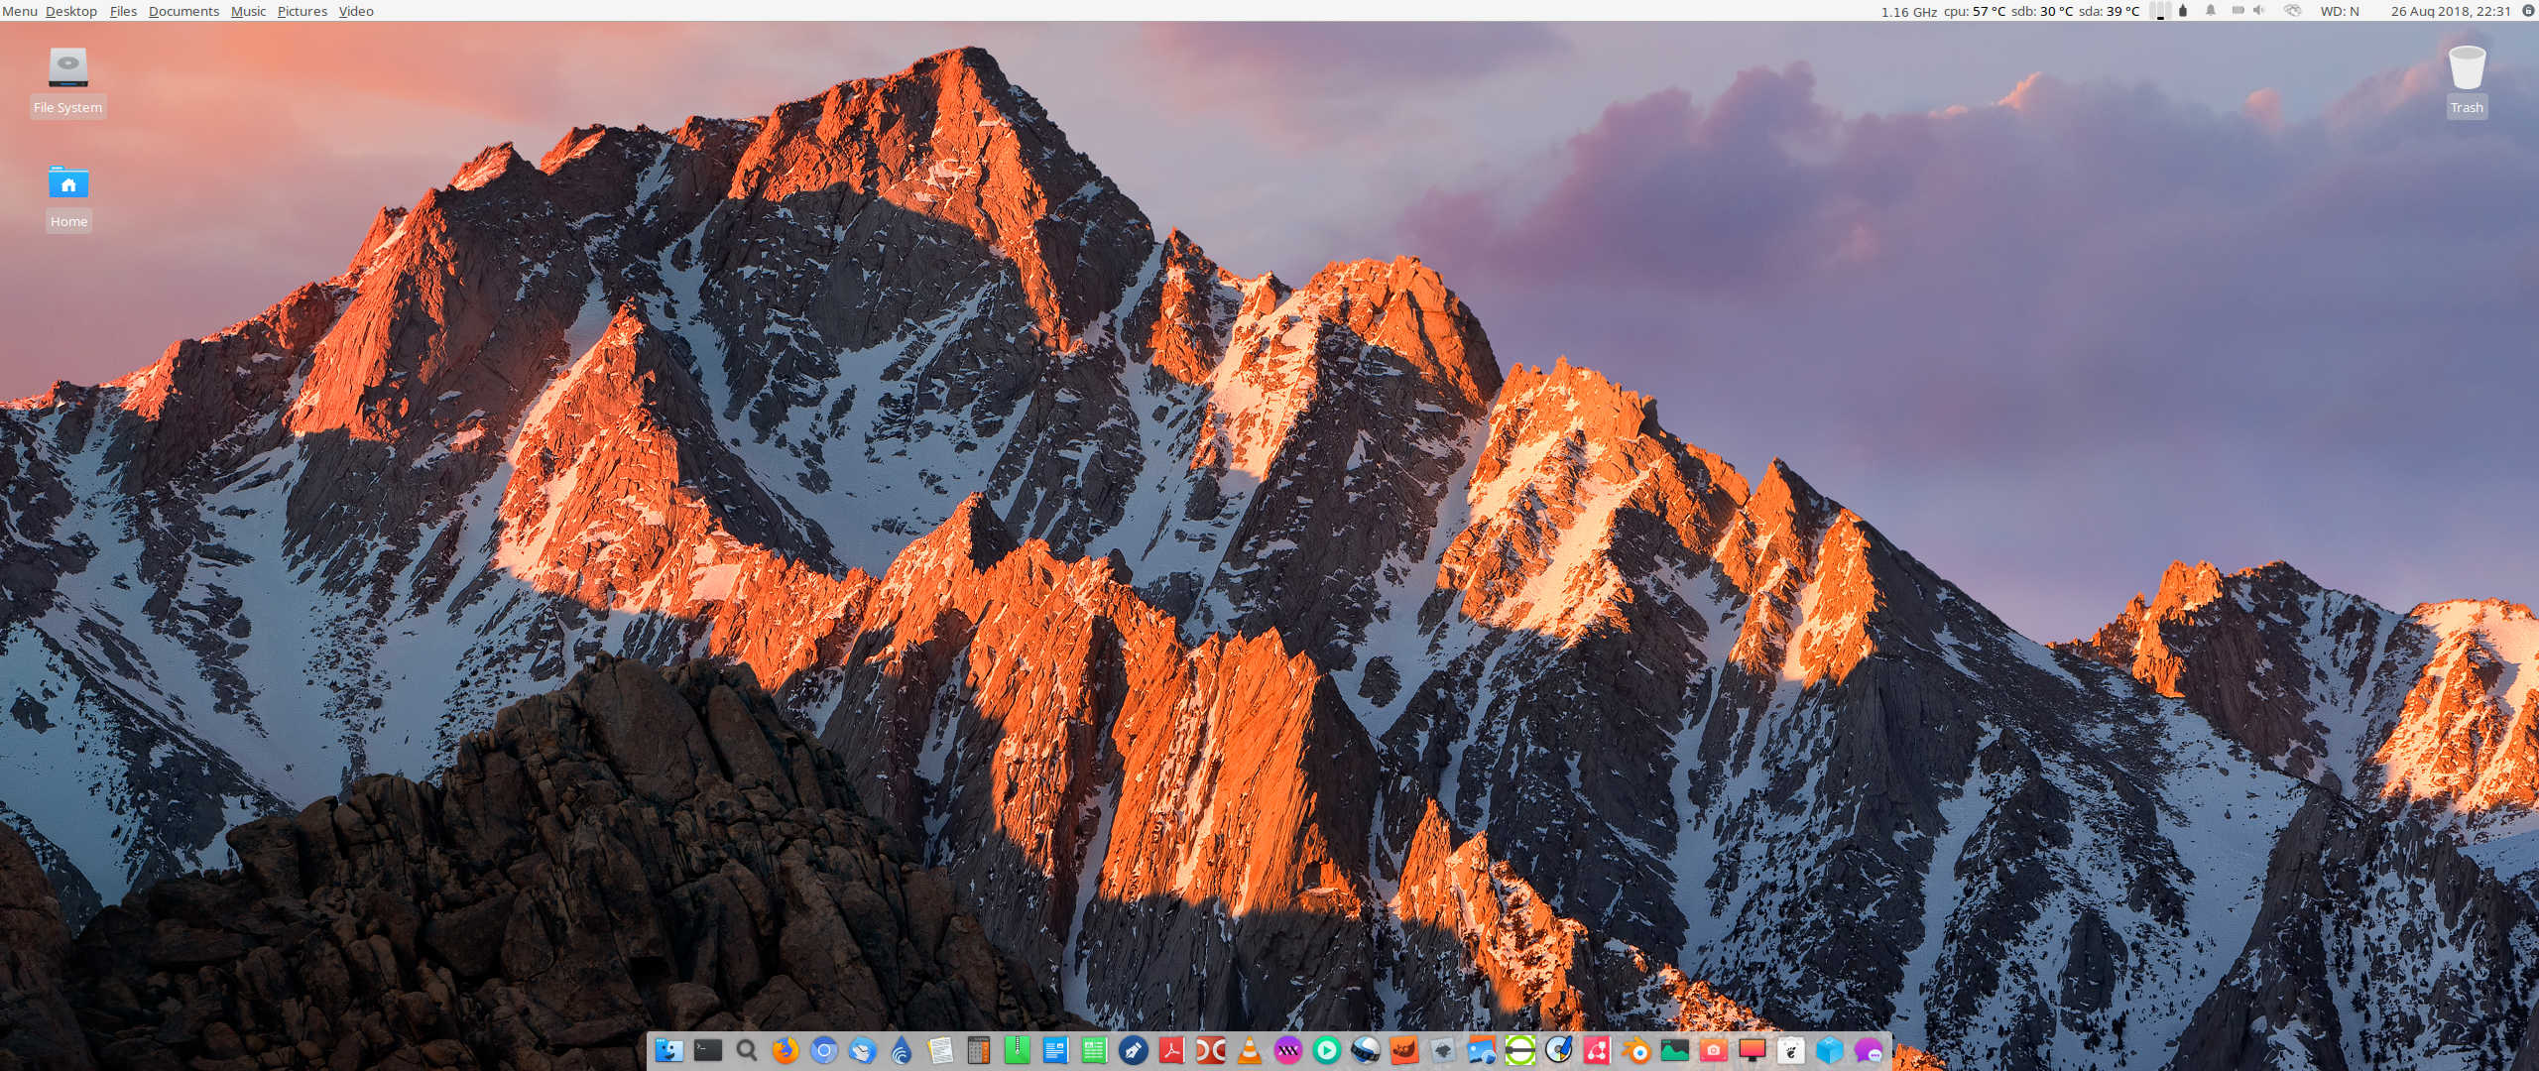Open the Inkscape icon in the dock
Viewport: 2539px width, 1071px height.
tap(1442, 1050)
